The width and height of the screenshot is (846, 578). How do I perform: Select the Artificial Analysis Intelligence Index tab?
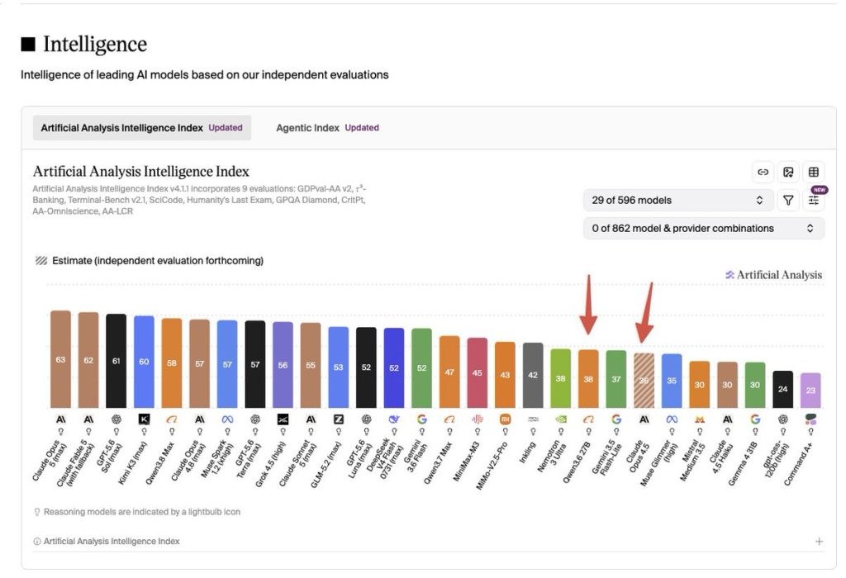click(142, 128)
